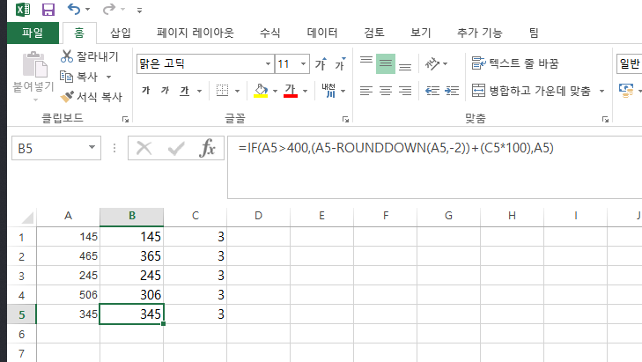Image resolution: width=642 pixels, height=362 pixels.
Task: Apply the yellow fill color bucket
Action: click(x=260, y=90)
